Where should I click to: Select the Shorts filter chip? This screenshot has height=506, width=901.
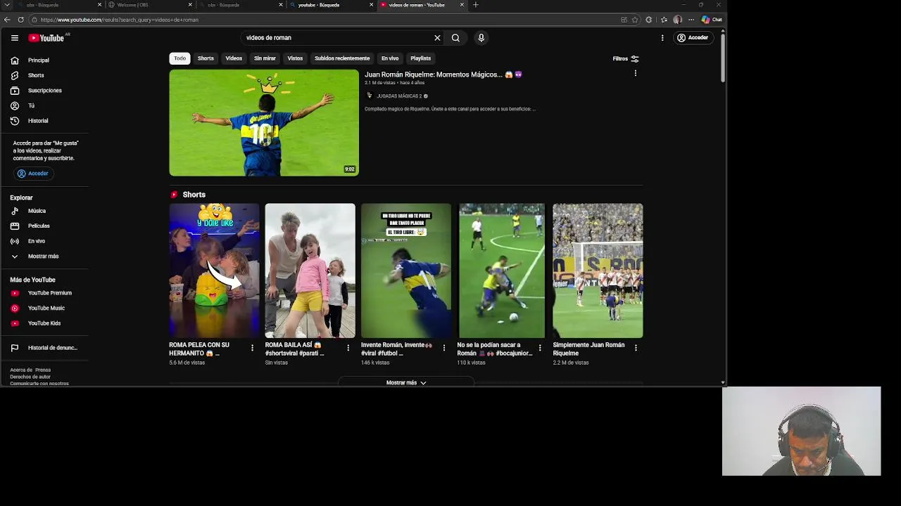[x=206, y=58]
